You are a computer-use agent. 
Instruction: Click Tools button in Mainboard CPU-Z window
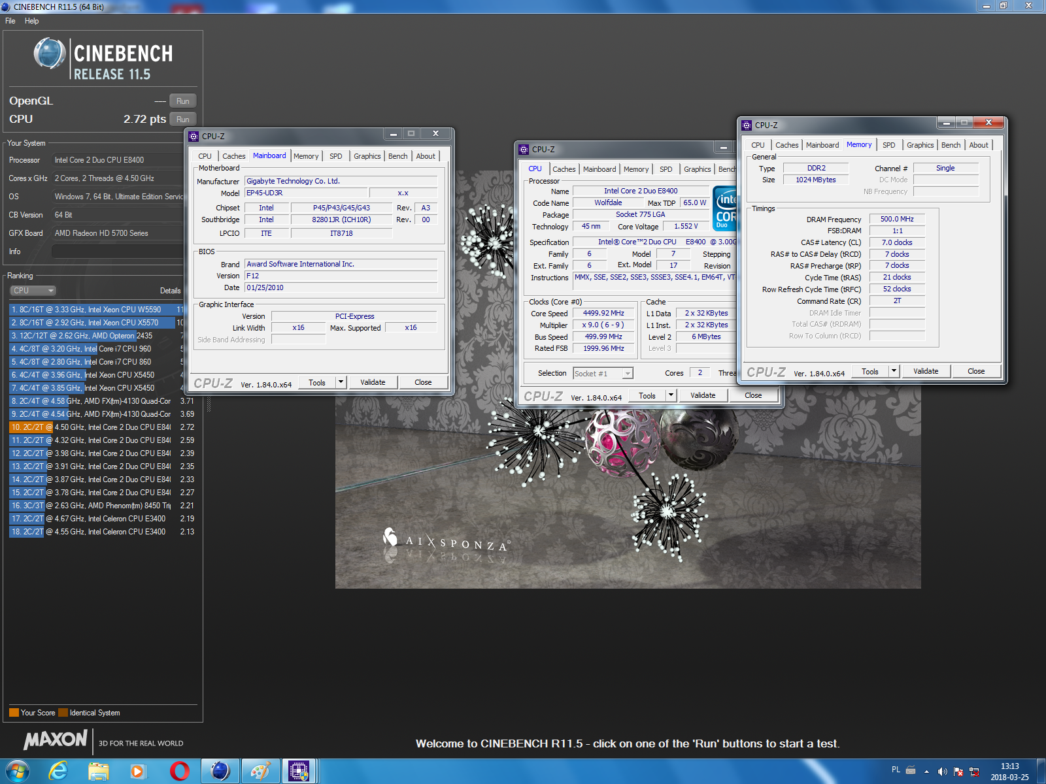[x=317, y=383]
